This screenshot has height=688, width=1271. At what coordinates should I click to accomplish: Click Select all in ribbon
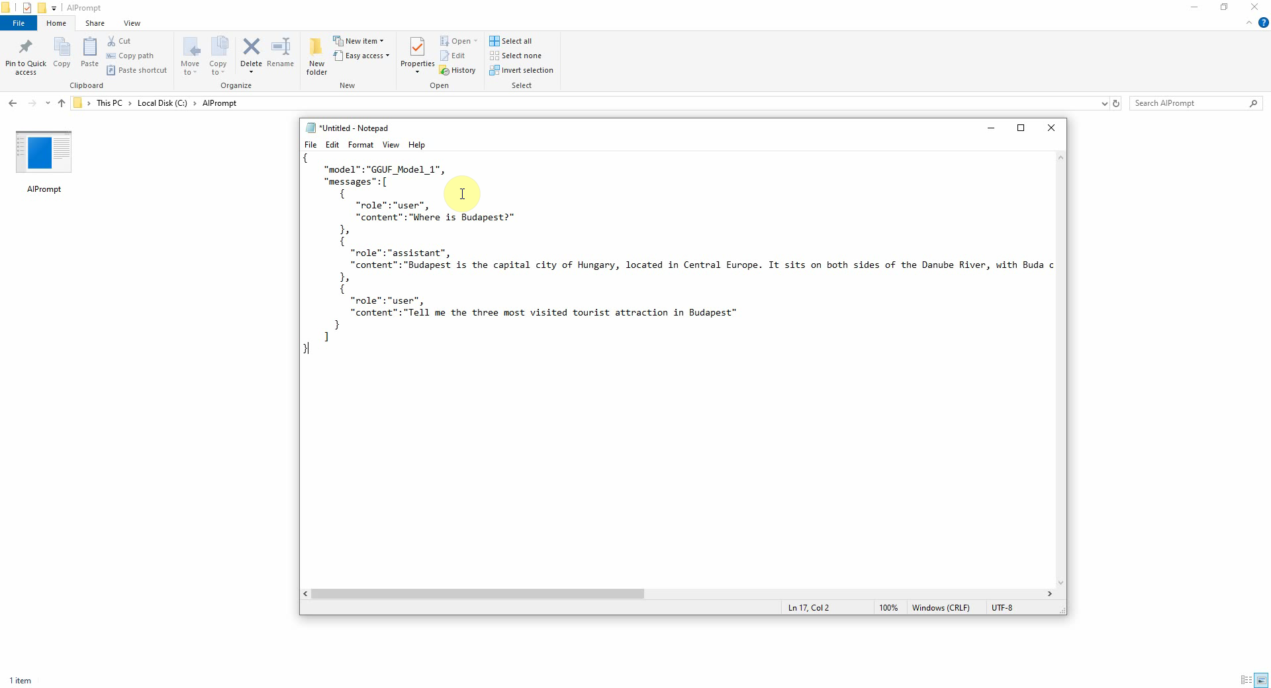click(510, 41)
